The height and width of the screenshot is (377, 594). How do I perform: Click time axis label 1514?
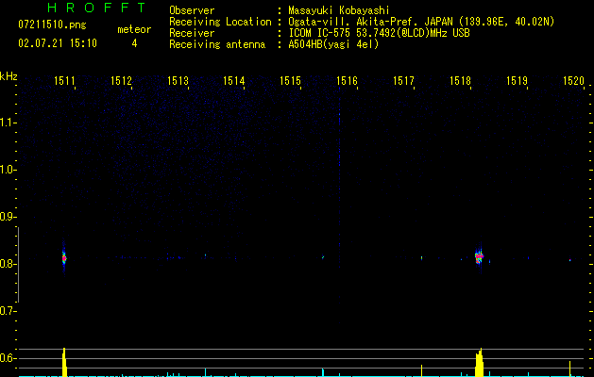pyautogui.click(x=234, y=81)
